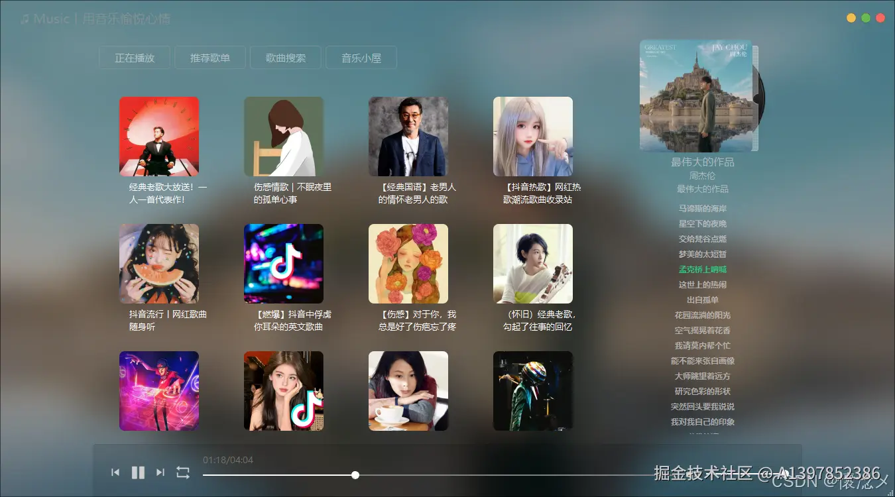Click lyric line 梦美的太短暂

[x=703, y=254]
